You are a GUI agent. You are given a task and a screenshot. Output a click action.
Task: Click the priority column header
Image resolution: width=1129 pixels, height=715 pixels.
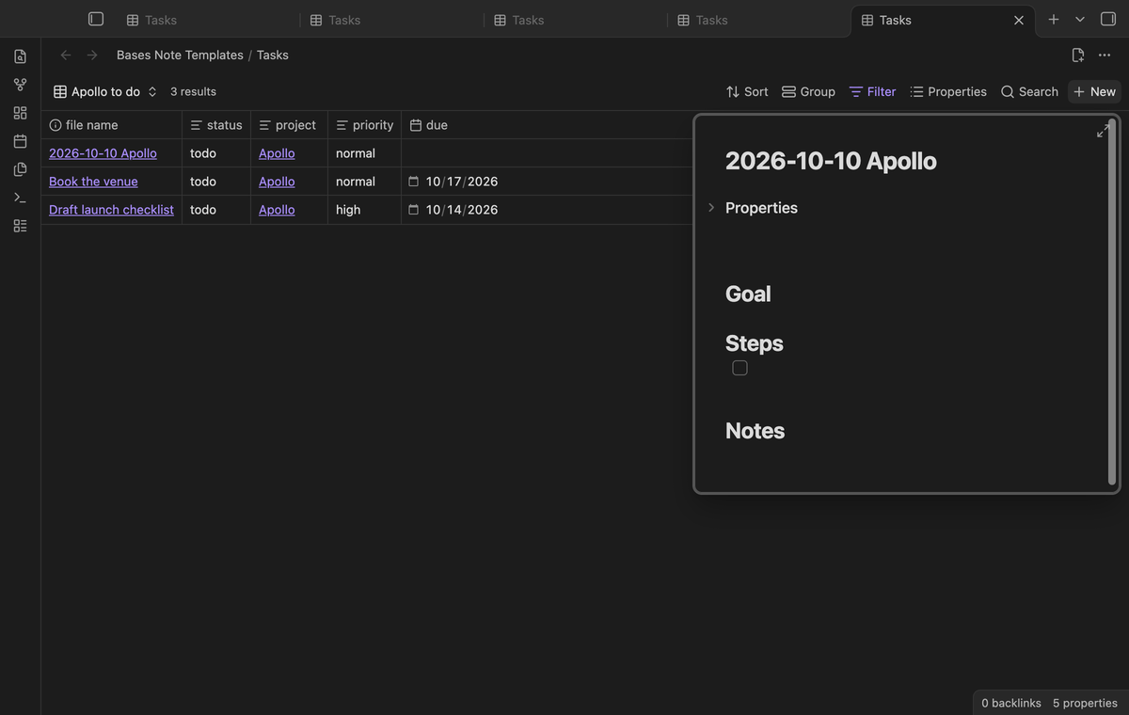[364, 125]
